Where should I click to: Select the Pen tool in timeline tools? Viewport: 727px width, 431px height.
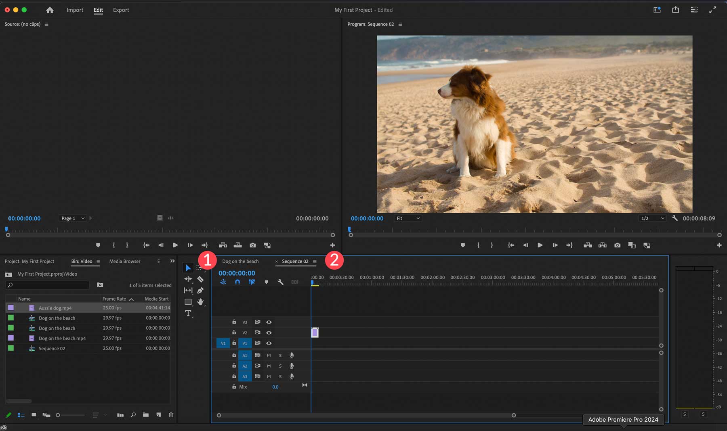201,290
